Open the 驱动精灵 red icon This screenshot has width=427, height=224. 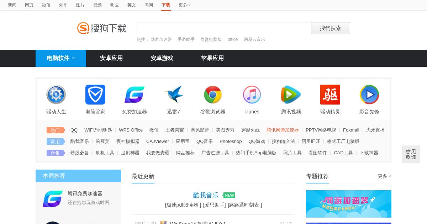pos(330,95)
